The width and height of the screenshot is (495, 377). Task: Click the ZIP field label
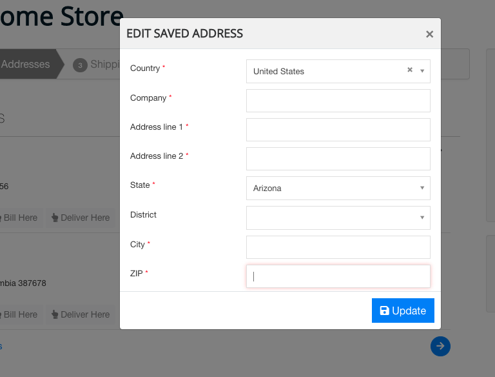(137, 273)
